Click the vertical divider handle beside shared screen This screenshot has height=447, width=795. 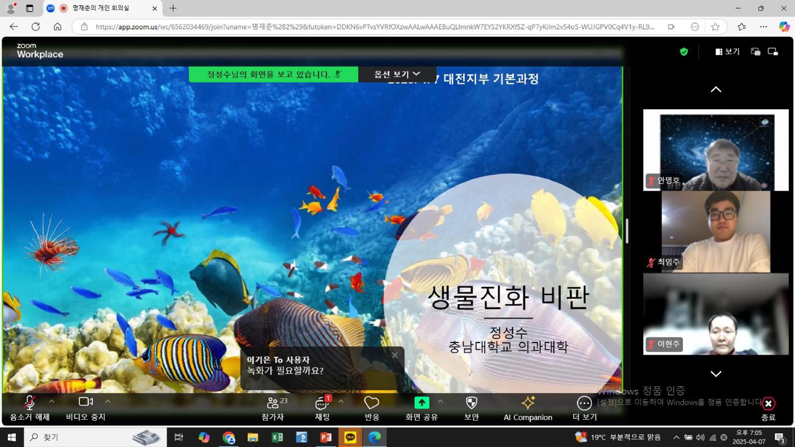point(627,231)
